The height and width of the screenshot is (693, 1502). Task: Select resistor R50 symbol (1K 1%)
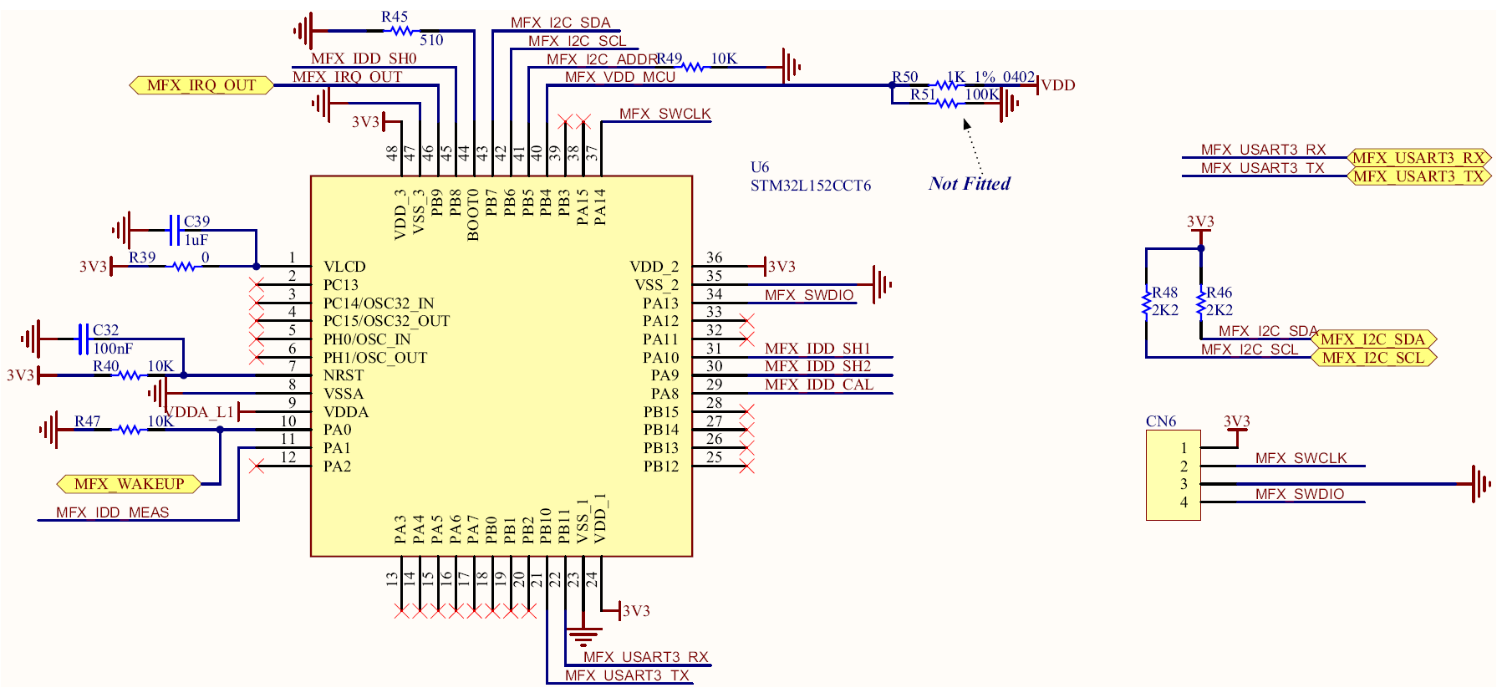948,84
